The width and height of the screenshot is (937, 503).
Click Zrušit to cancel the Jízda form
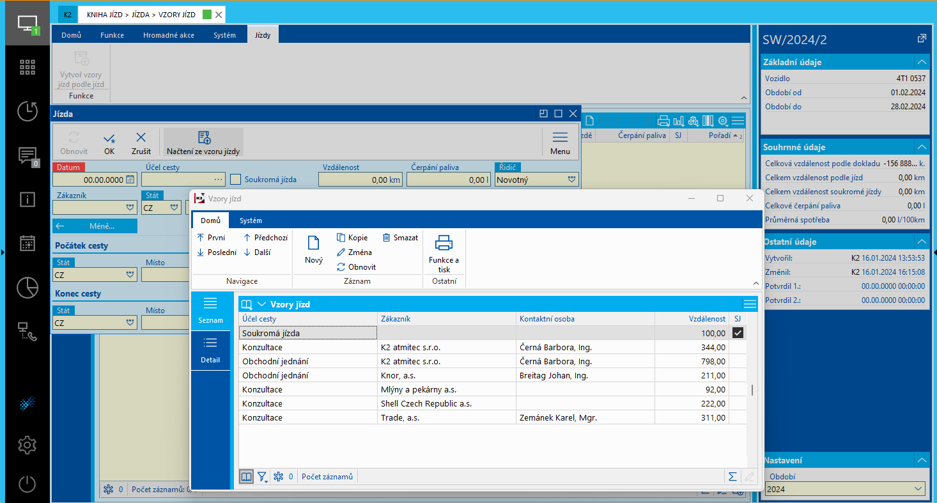pyautogui.click(x=141, y=143)
